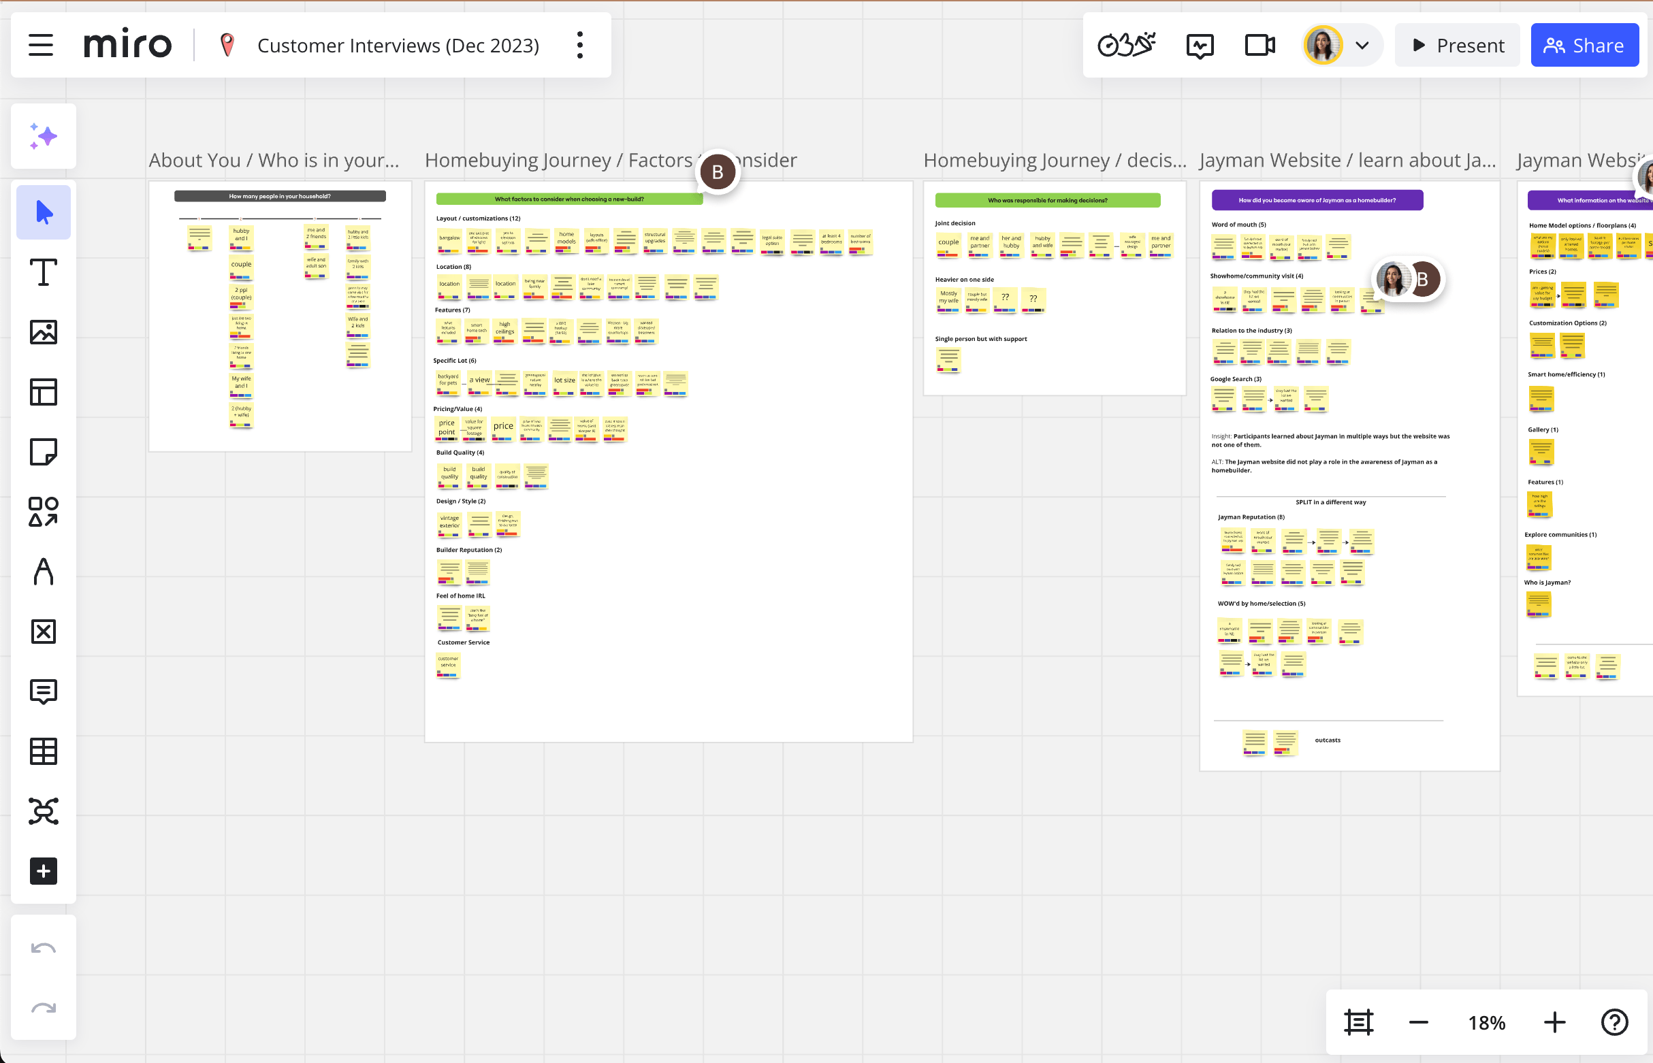Open the timer and activities menu

point(1126,46)
